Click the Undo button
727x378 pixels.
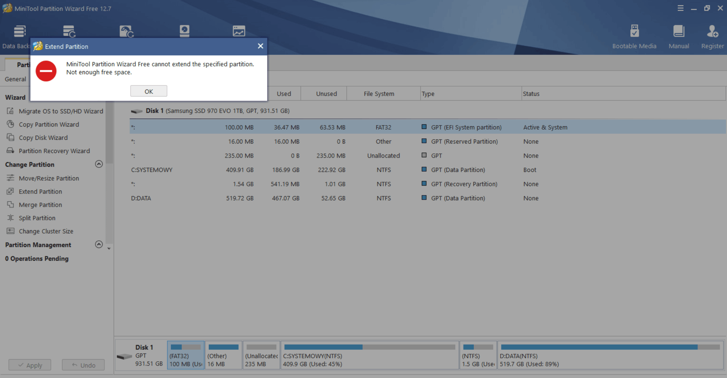coord(83,365)
